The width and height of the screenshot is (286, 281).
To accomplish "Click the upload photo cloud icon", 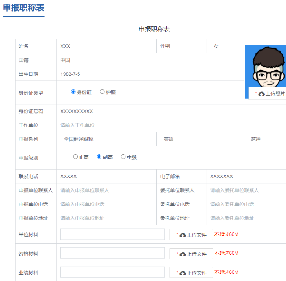I will pos(261,93).
